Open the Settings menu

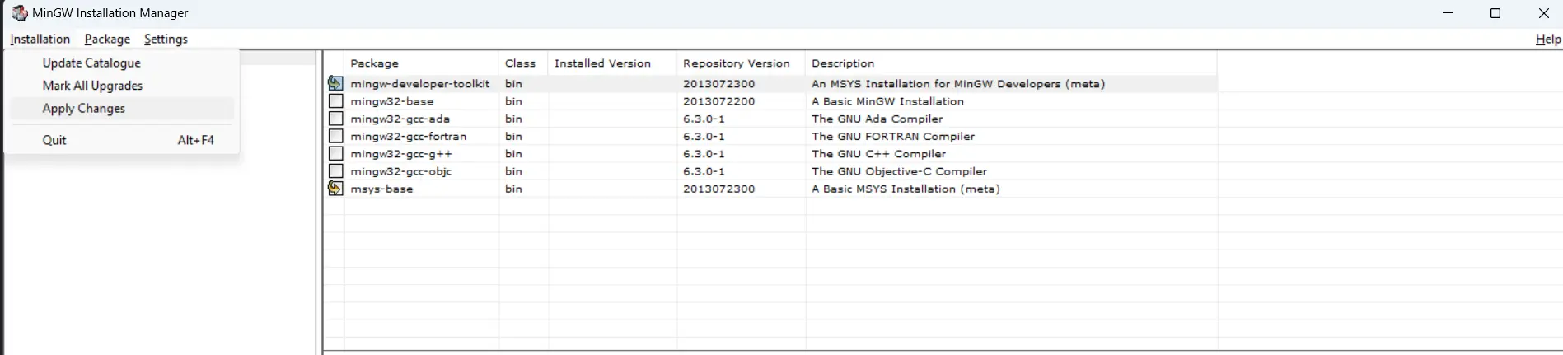[166, 39]
